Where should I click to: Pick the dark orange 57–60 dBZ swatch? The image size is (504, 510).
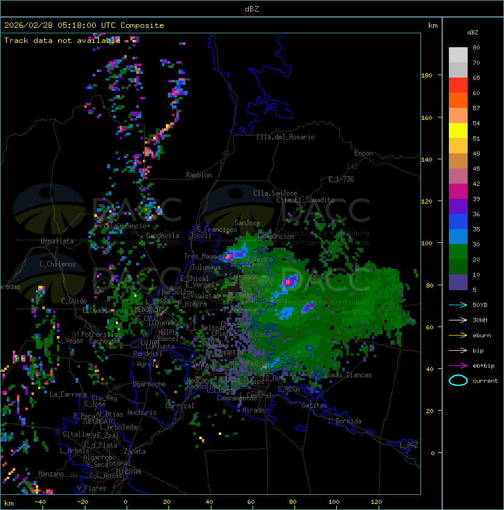458,100
